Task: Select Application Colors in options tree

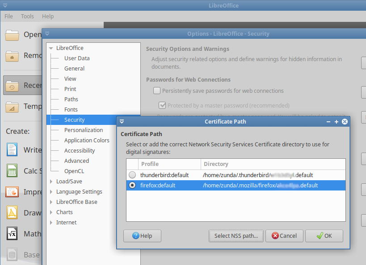Action: (87, 141)
